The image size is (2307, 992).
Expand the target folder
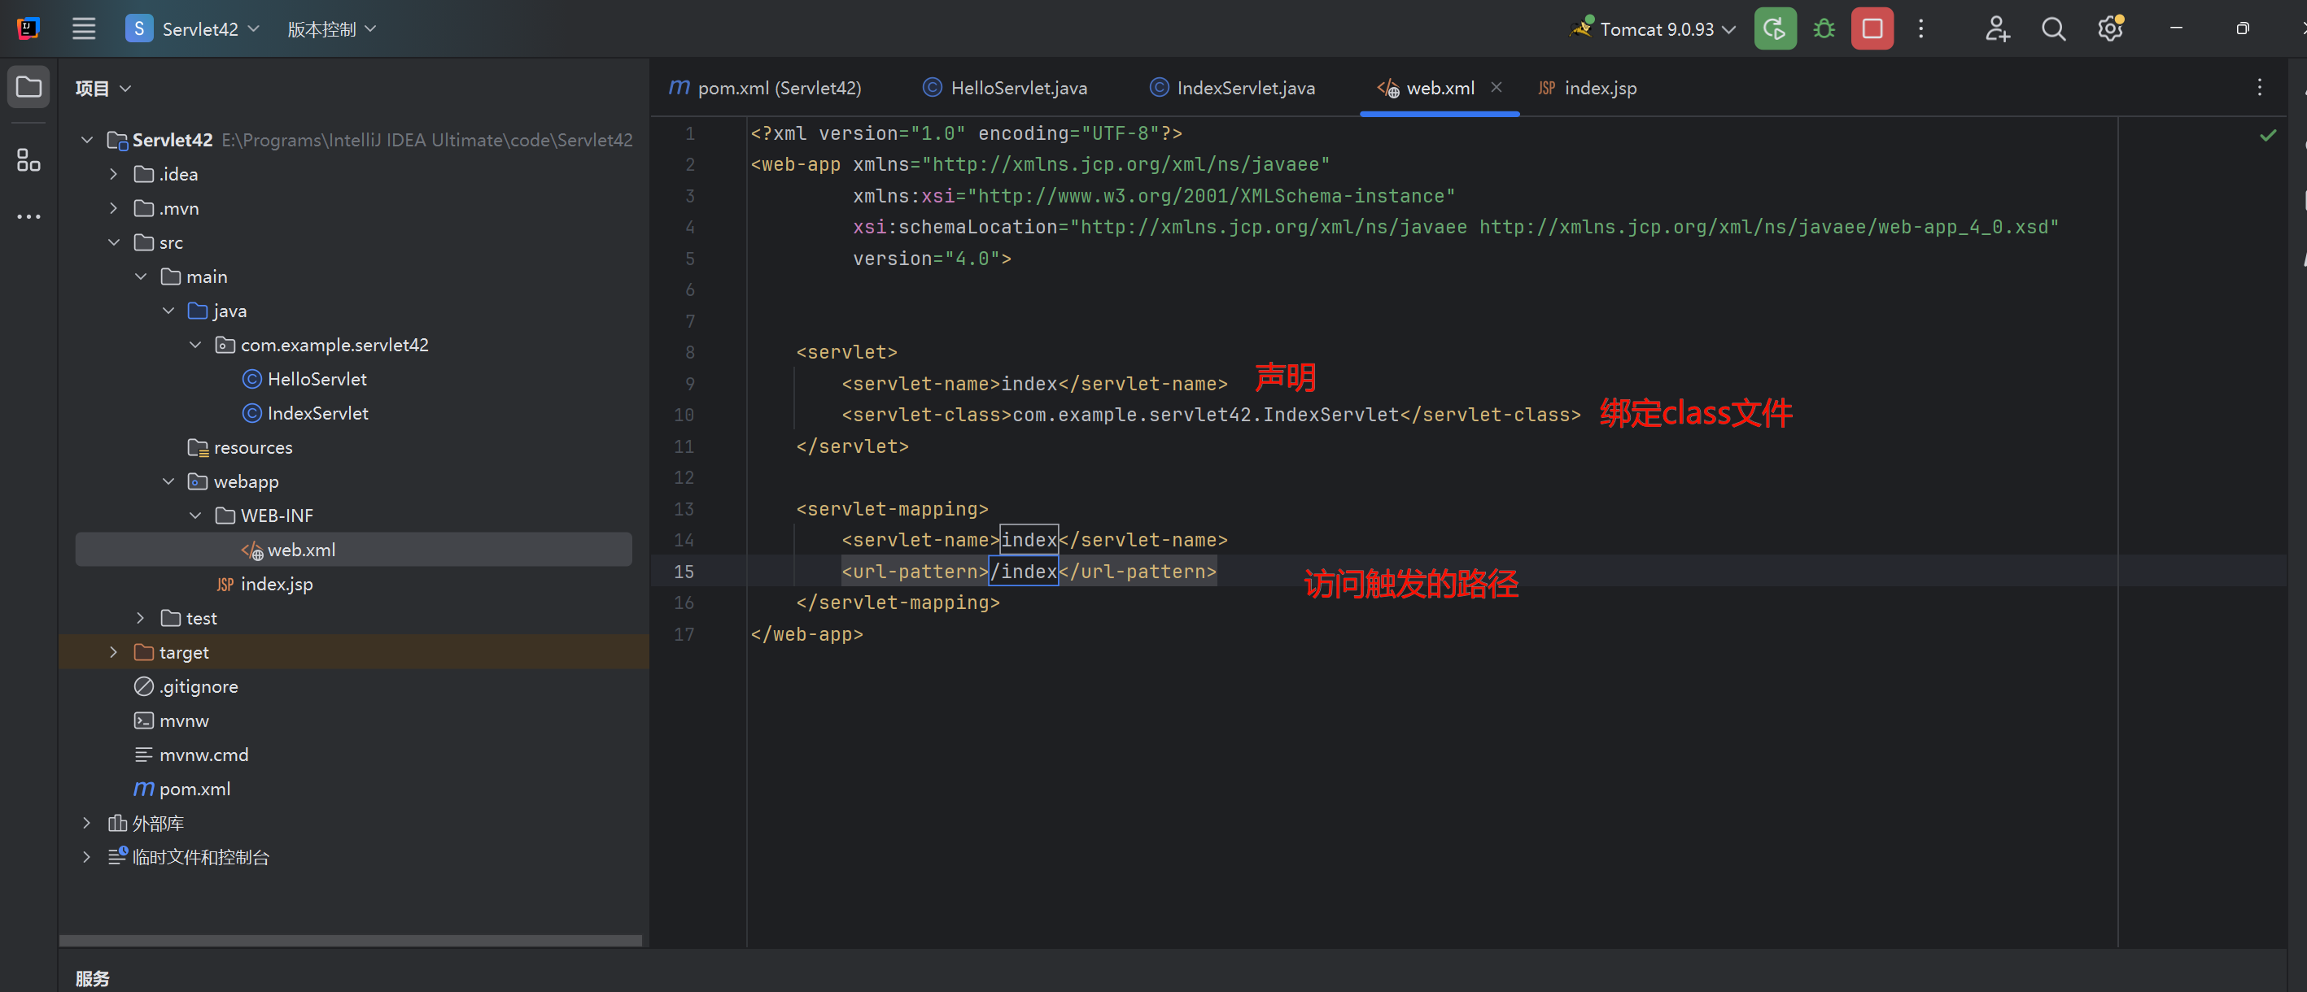[x=114, y=652]
